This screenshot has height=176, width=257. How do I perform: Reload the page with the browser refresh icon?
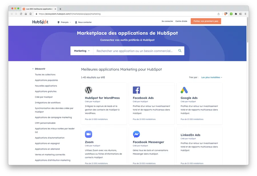click(x=21, y=14)
